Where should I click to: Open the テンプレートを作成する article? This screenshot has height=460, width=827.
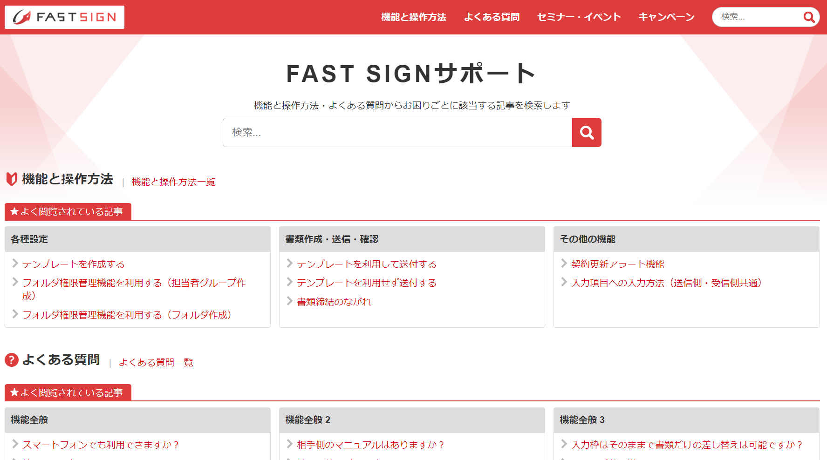tap(73, 264)
